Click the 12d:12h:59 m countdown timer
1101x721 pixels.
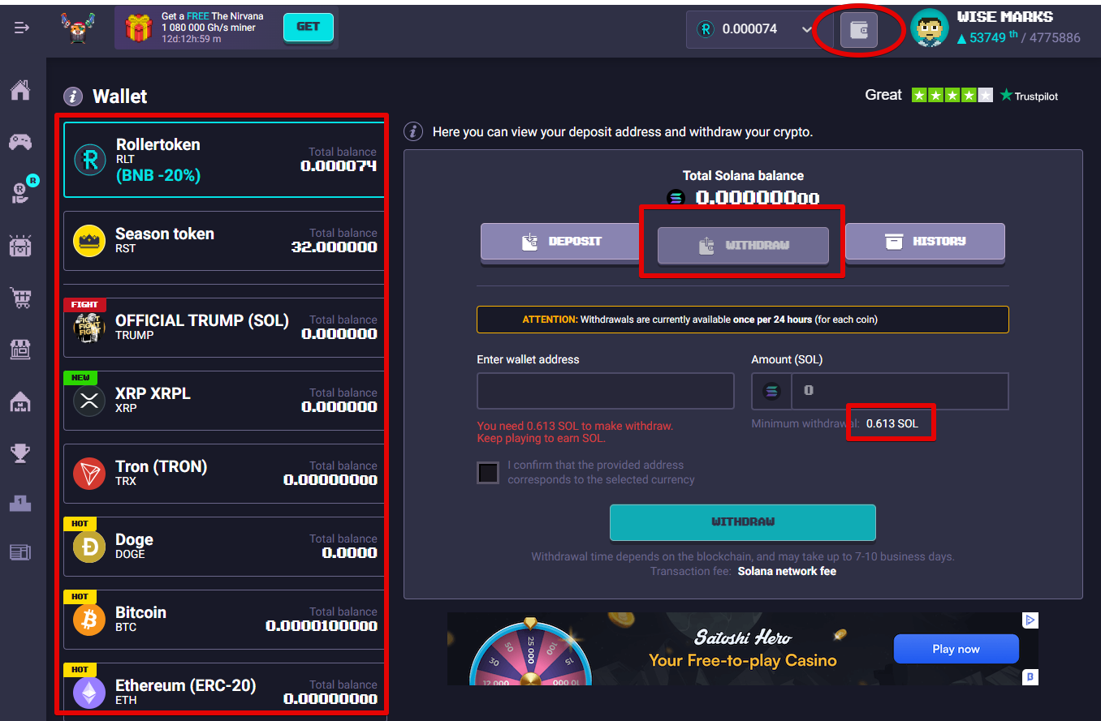pyautogui.click(x=192, y=39)
